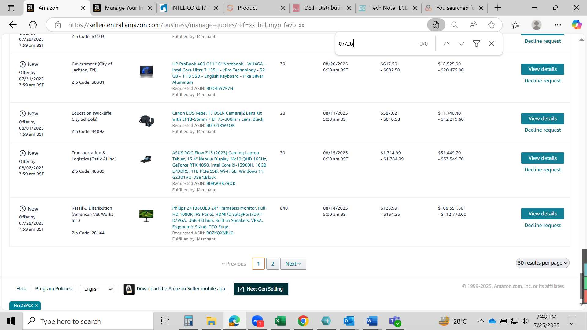Activate the Read aloud icon
The height and width of the screenshot is (330, 587).
[473, 25]
